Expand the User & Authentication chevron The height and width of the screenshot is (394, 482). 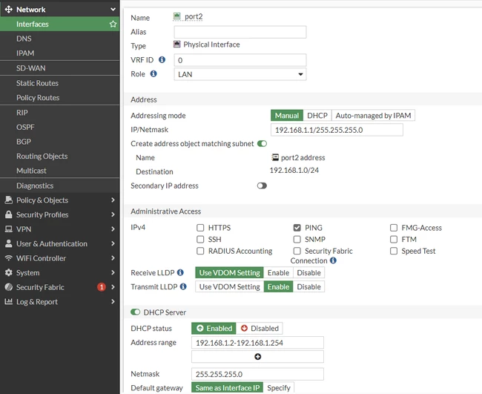click(113, 243)
